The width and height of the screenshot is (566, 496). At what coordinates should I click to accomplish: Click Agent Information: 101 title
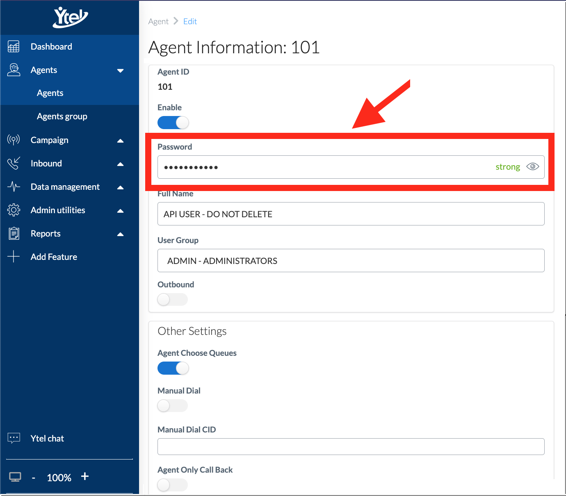(x=234, y=47)
